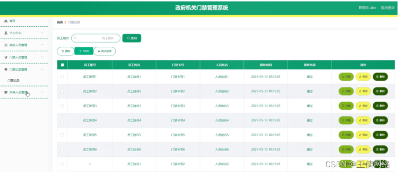Click the list icon of 政府人员管理
This screenshot has width=398, height=173.
6,45
